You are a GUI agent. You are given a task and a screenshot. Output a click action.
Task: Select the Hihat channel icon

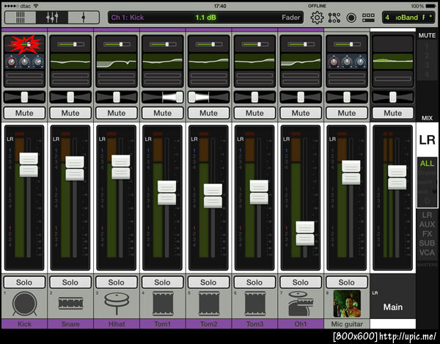[x=117, y=303]
